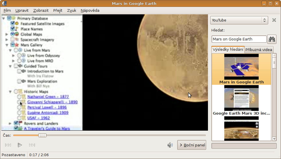Skip to the previous track

click(8, 145)
